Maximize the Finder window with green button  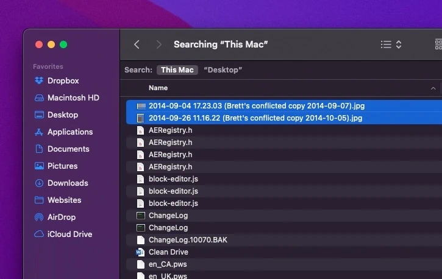point(63,44)
